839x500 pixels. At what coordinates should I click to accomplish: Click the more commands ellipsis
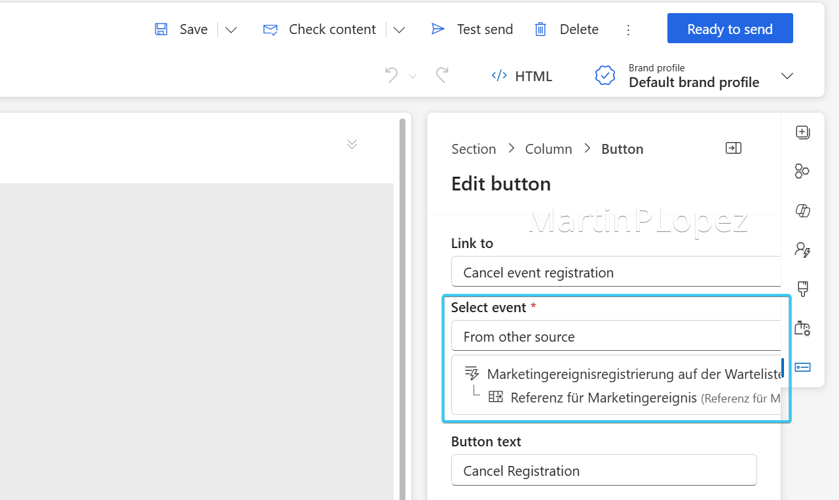[628, 29]
